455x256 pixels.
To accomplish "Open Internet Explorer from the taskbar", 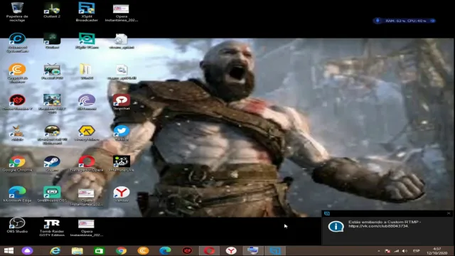I will pyautogui.click(x=55, y=251).
